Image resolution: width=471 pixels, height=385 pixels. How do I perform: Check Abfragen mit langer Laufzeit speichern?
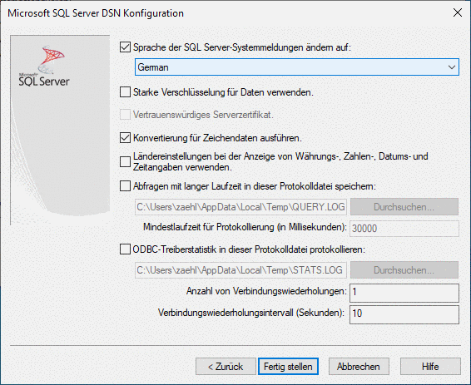point(125,186)
